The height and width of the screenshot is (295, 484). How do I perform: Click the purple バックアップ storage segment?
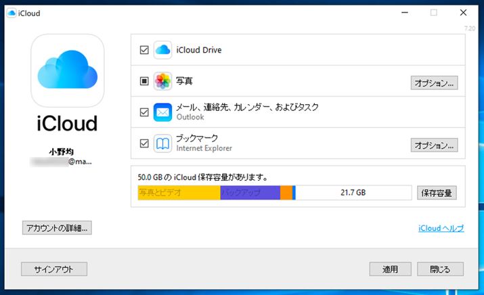click(x=250, y=193)
